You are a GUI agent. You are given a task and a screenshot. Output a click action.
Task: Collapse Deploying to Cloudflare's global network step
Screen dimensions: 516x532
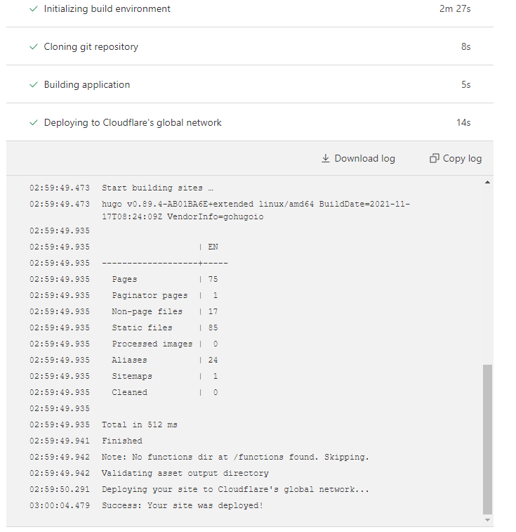(133, 123)
